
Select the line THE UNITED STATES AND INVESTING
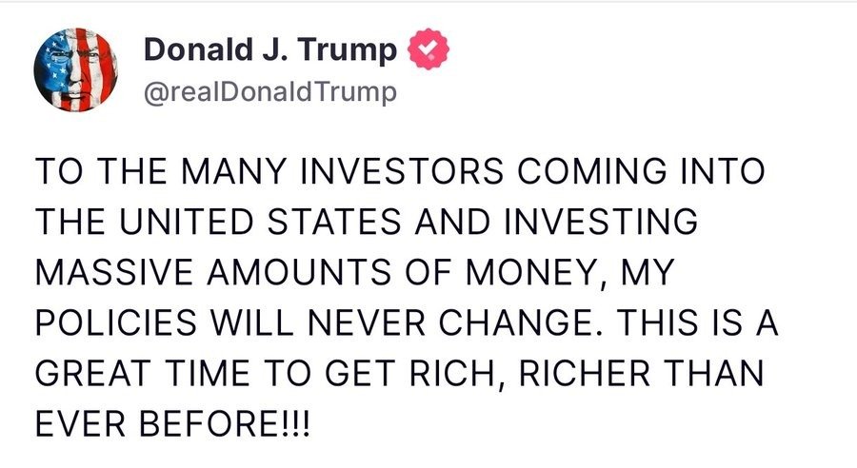(x=367, y=222)
